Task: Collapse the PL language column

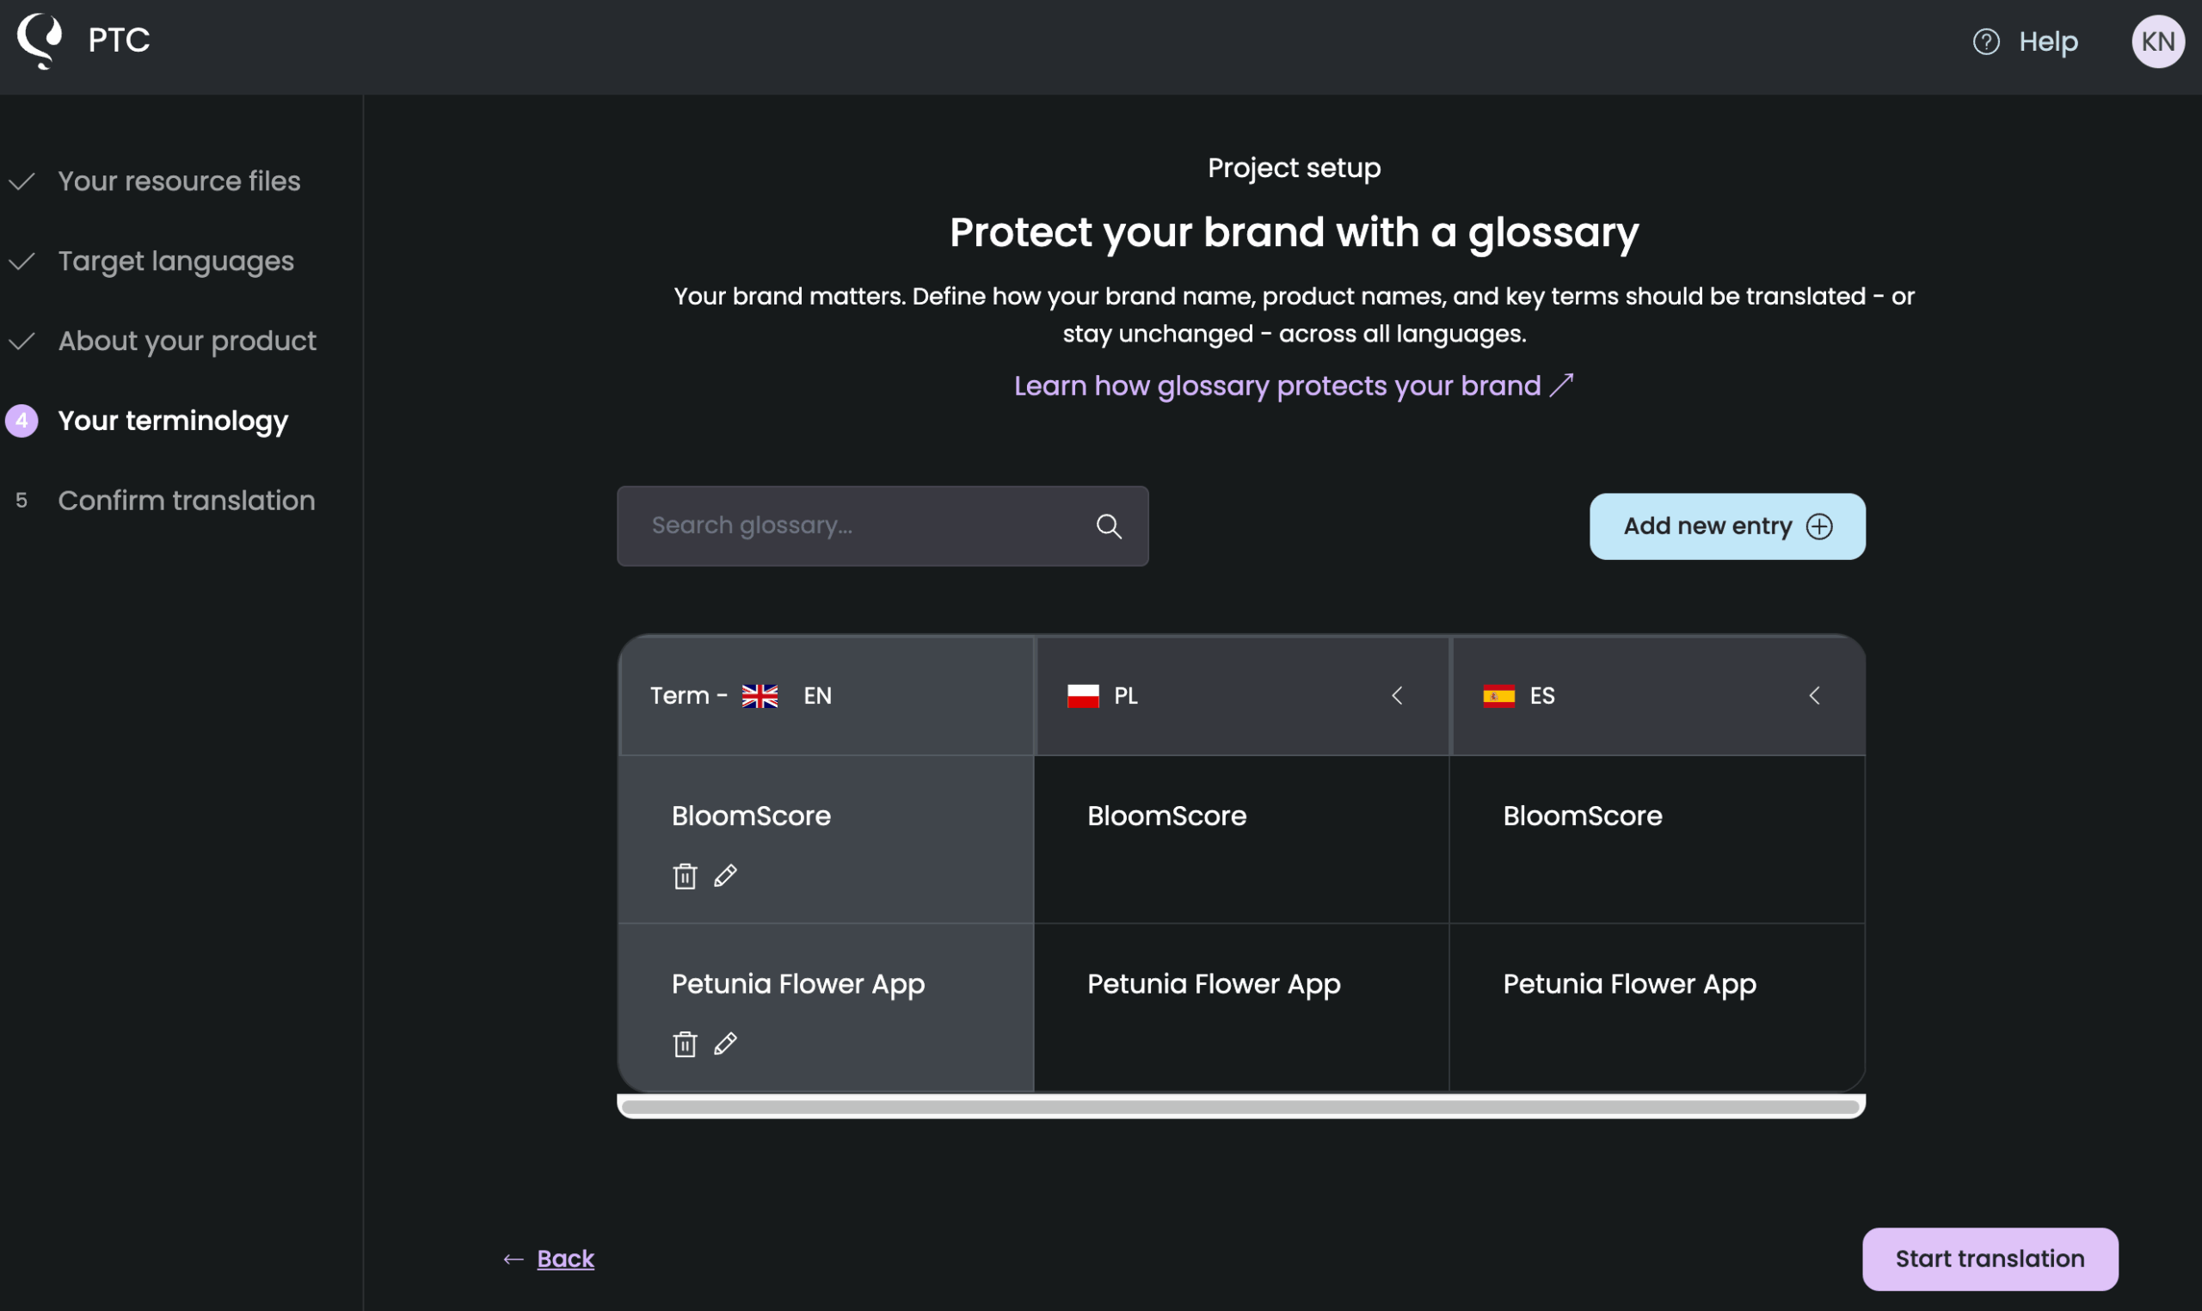Action: pos(1396,696)
